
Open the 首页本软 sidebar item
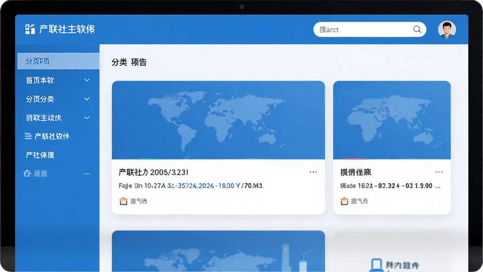point(40,80)
